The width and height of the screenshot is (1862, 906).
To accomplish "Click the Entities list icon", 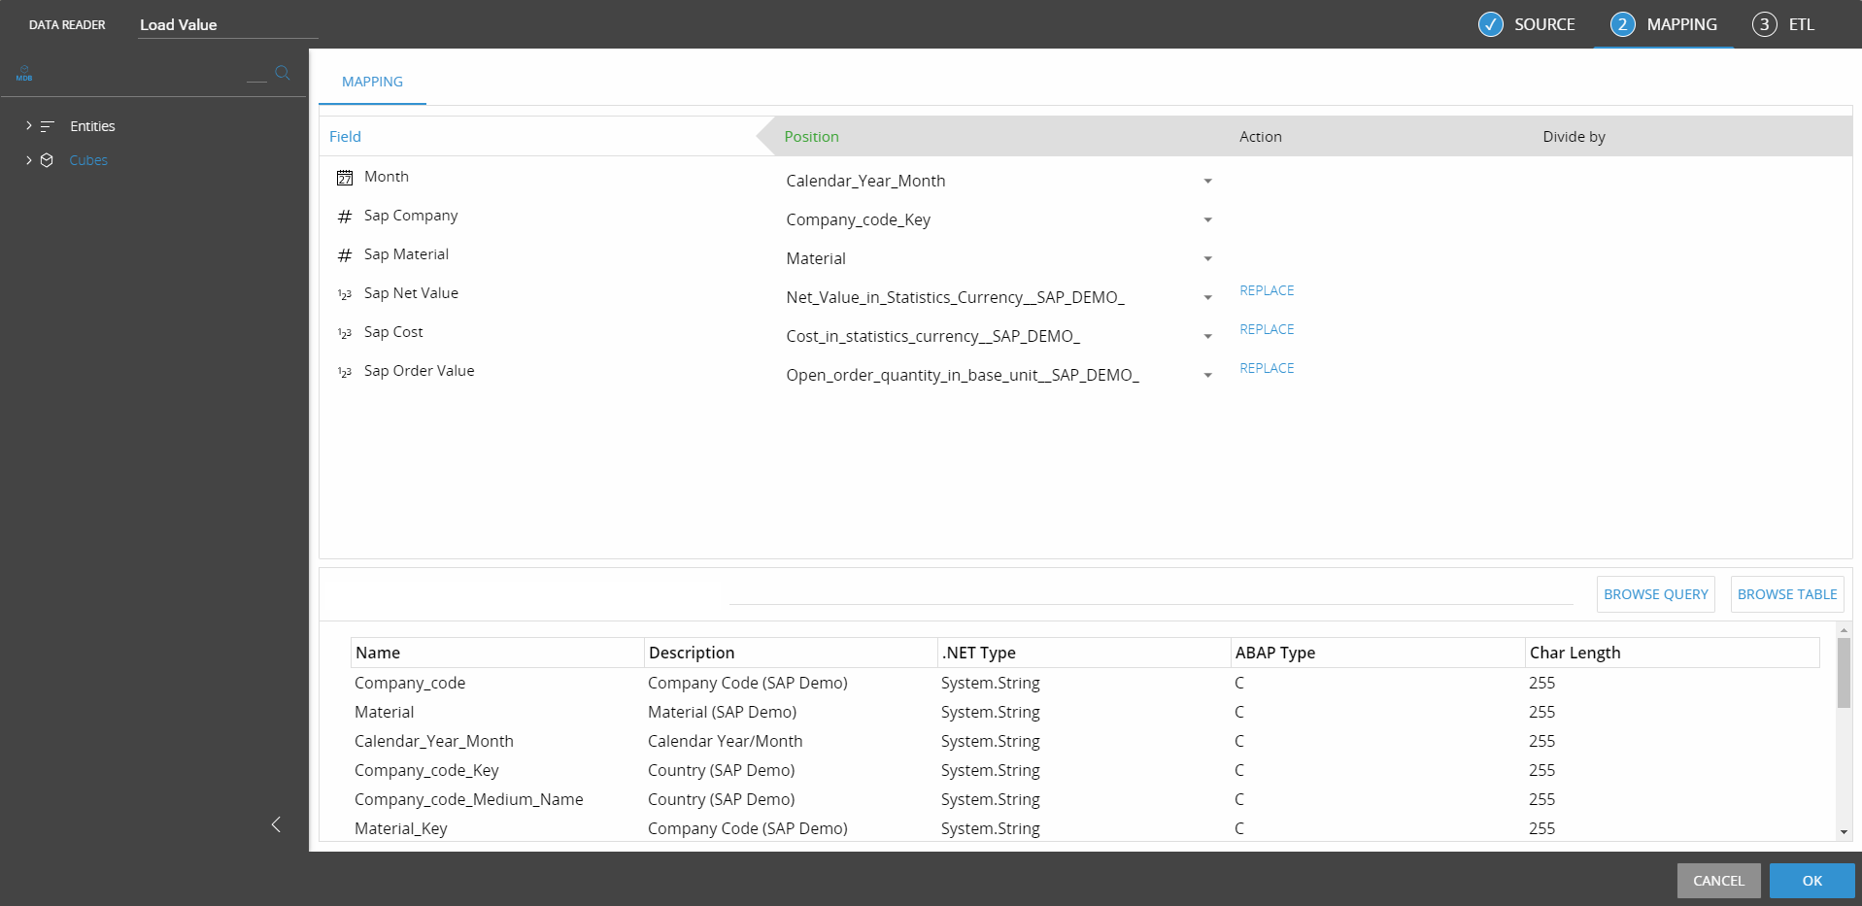I will point(47,126).
